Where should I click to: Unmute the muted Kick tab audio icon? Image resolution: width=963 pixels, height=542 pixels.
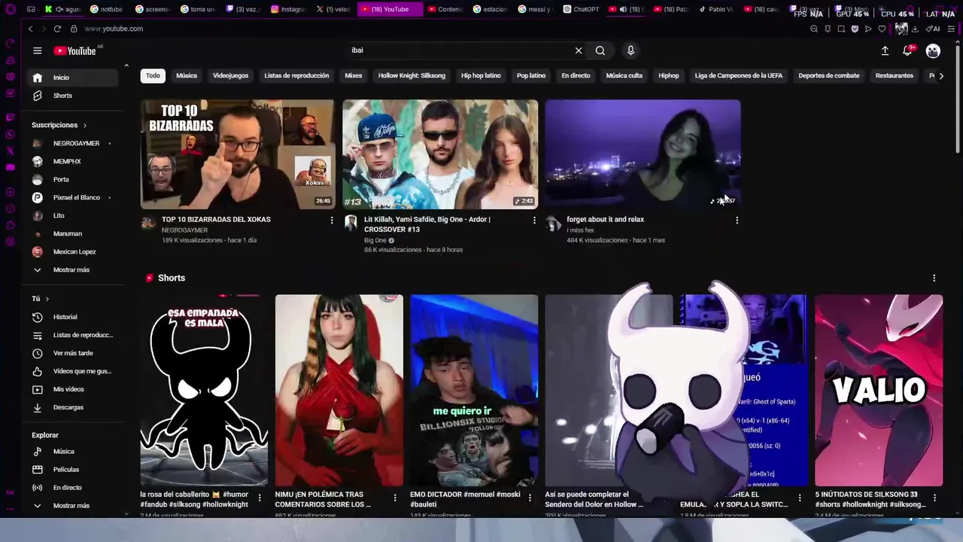tap(59, 9)
